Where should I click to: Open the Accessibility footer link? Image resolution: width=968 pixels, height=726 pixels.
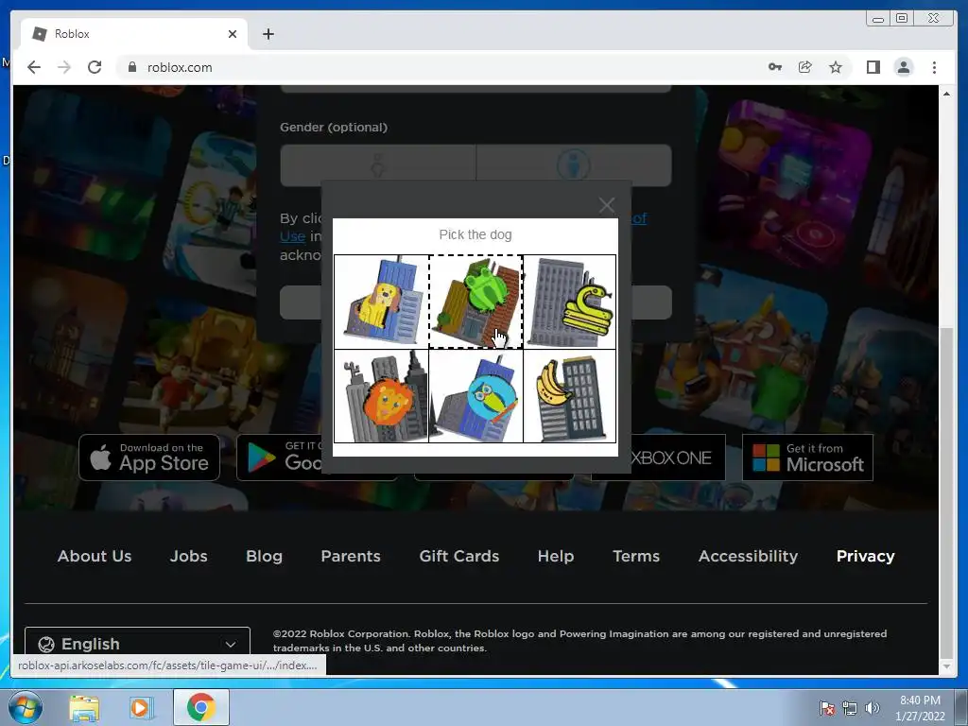749,556
